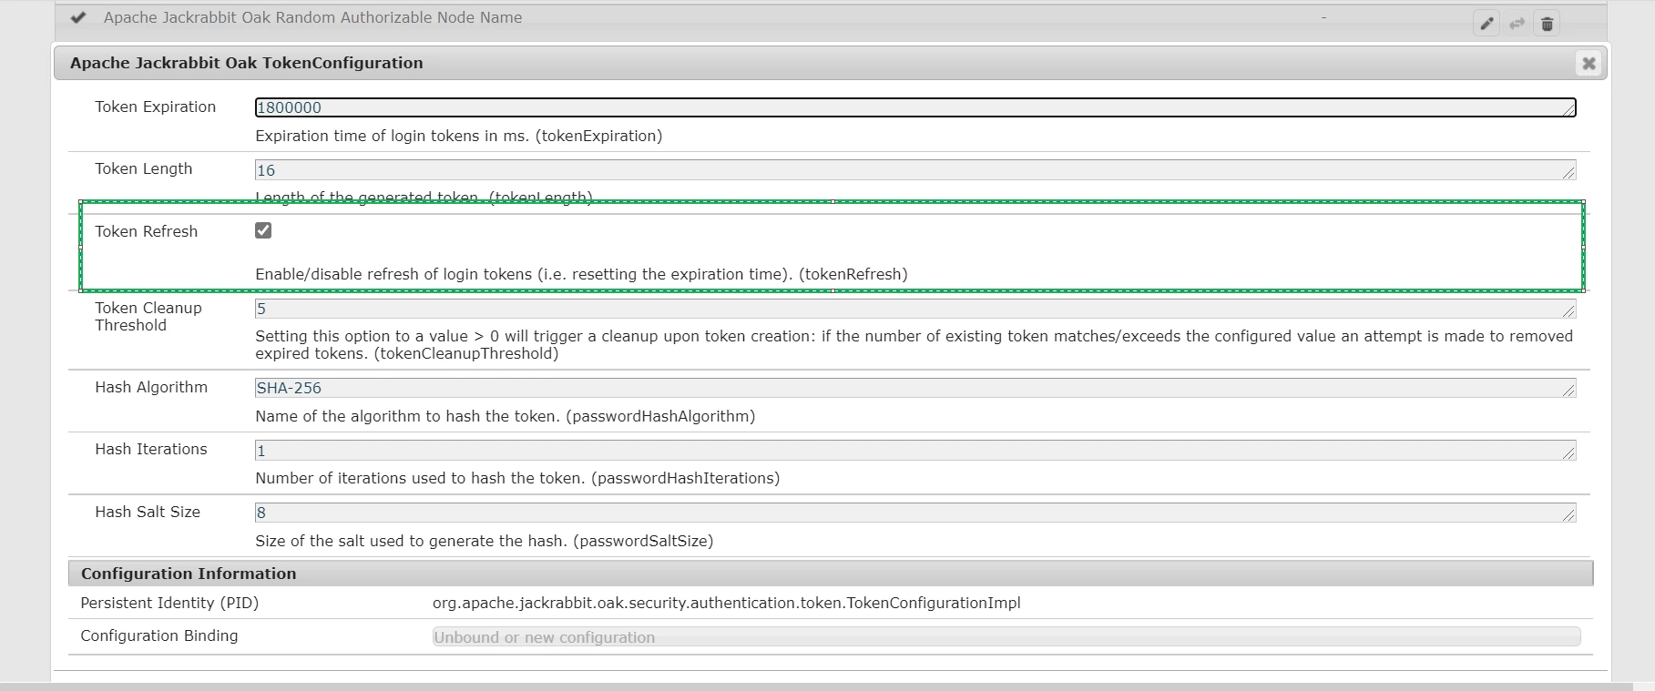Delete the Random Authorizable Node Name configuration
Viewport: 1655px width, 691px height.
point(1547,24)
